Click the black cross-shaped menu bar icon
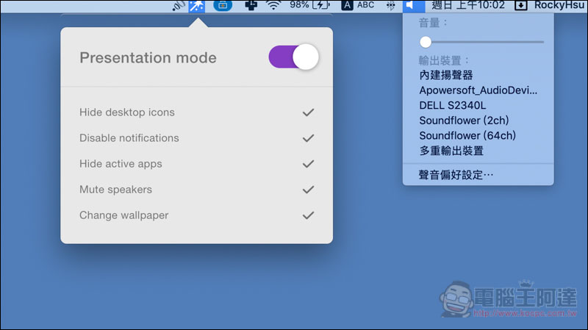The width and height of the screenshot is (588, 330). (251, 5)
